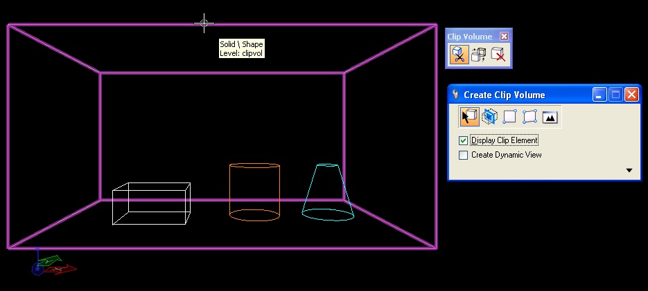Select the clip by two points method

click(510, 117)
